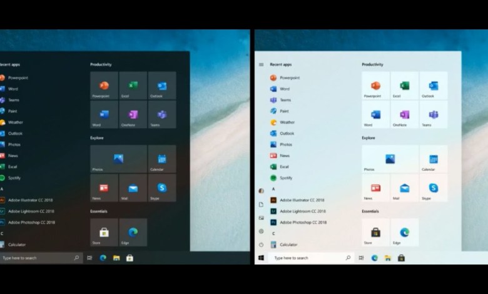Open Task View on the dark taskbar
488x294 pixels.
click(89, 258)
